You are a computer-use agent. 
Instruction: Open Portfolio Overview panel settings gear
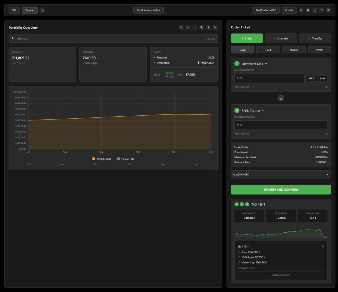[x=181, y=27]
